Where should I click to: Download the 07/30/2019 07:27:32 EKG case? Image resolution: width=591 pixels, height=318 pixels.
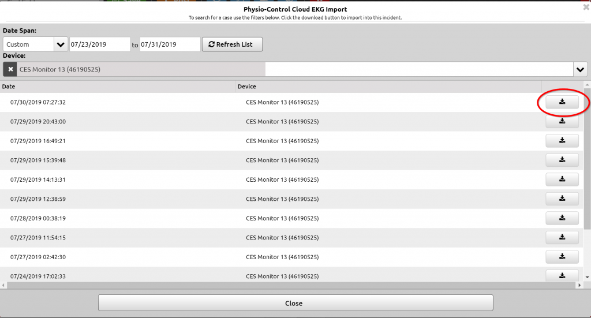point(562,102)
